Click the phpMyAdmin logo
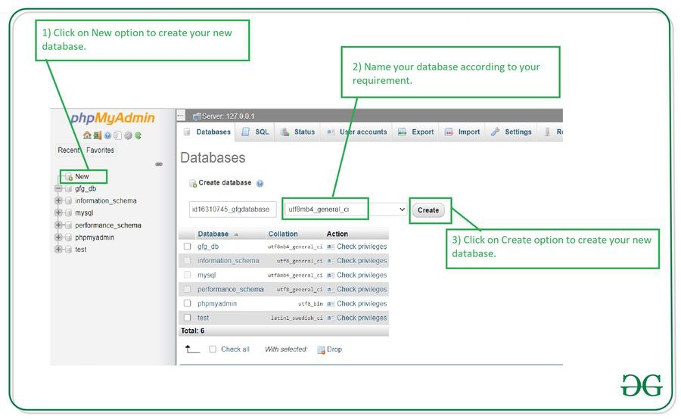The width and height of the screenshot is (681, 419). tap(113, 118)
